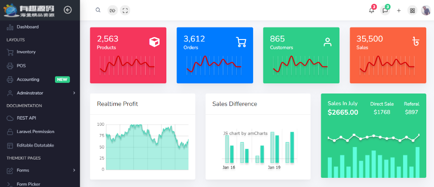
Task: Click the Sales currency icon
Action: pyautogui.click(x=416, y=41)
